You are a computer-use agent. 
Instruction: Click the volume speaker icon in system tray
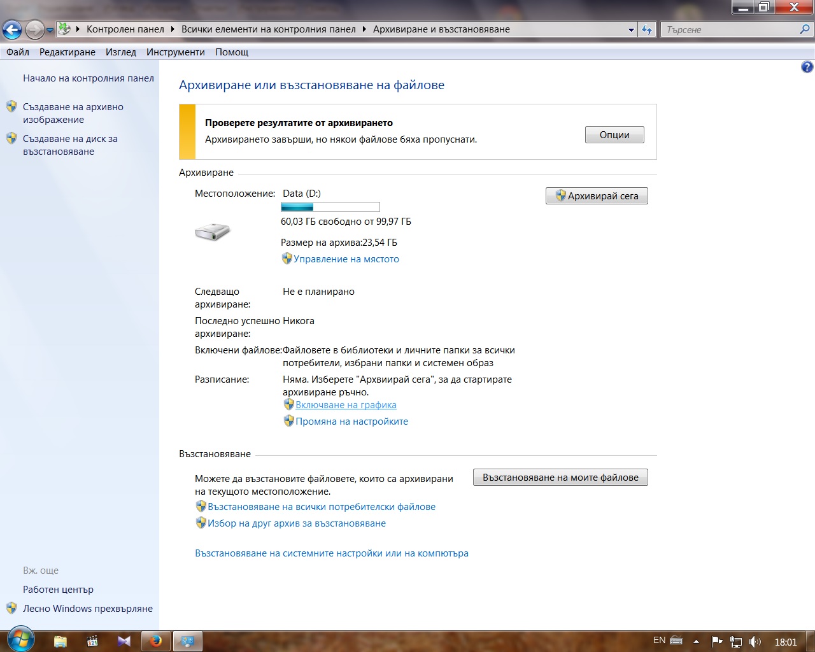pyautogui.click(x=755, y=642)
